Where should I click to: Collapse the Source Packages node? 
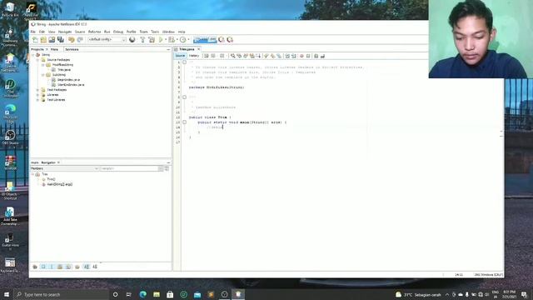[37, 60]
